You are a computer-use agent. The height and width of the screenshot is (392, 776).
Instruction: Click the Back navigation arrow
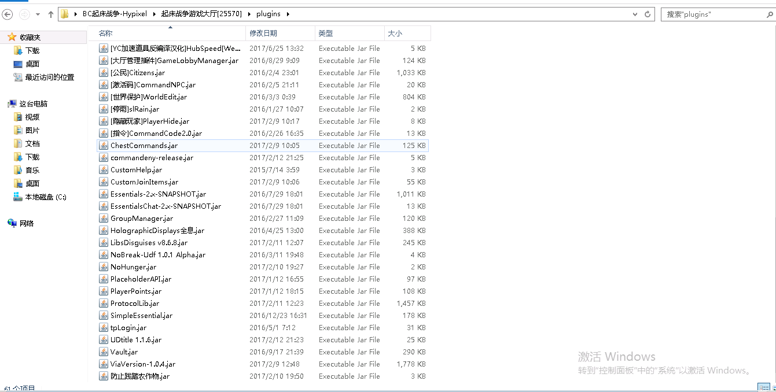click(8, 14)
